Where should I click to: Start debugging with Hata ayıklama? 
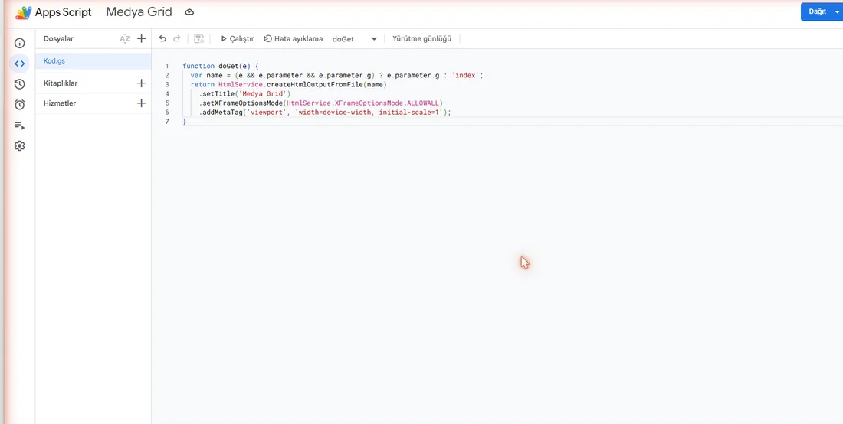[293, 38]
